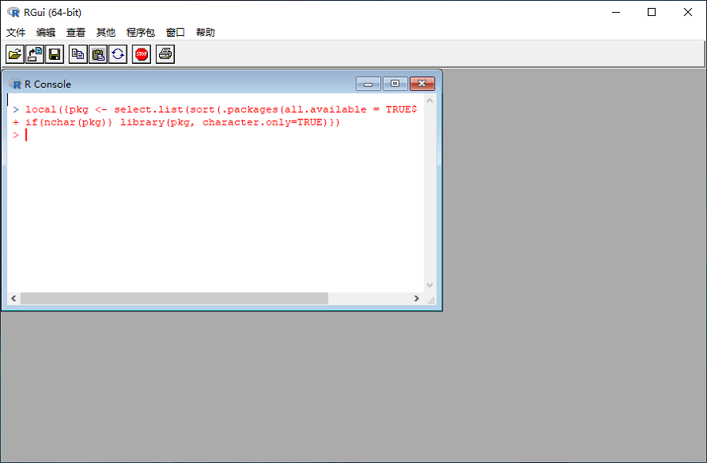Click the Print printer icon
The height and width of the screenshot is (463, 707).
coord(165,54)
